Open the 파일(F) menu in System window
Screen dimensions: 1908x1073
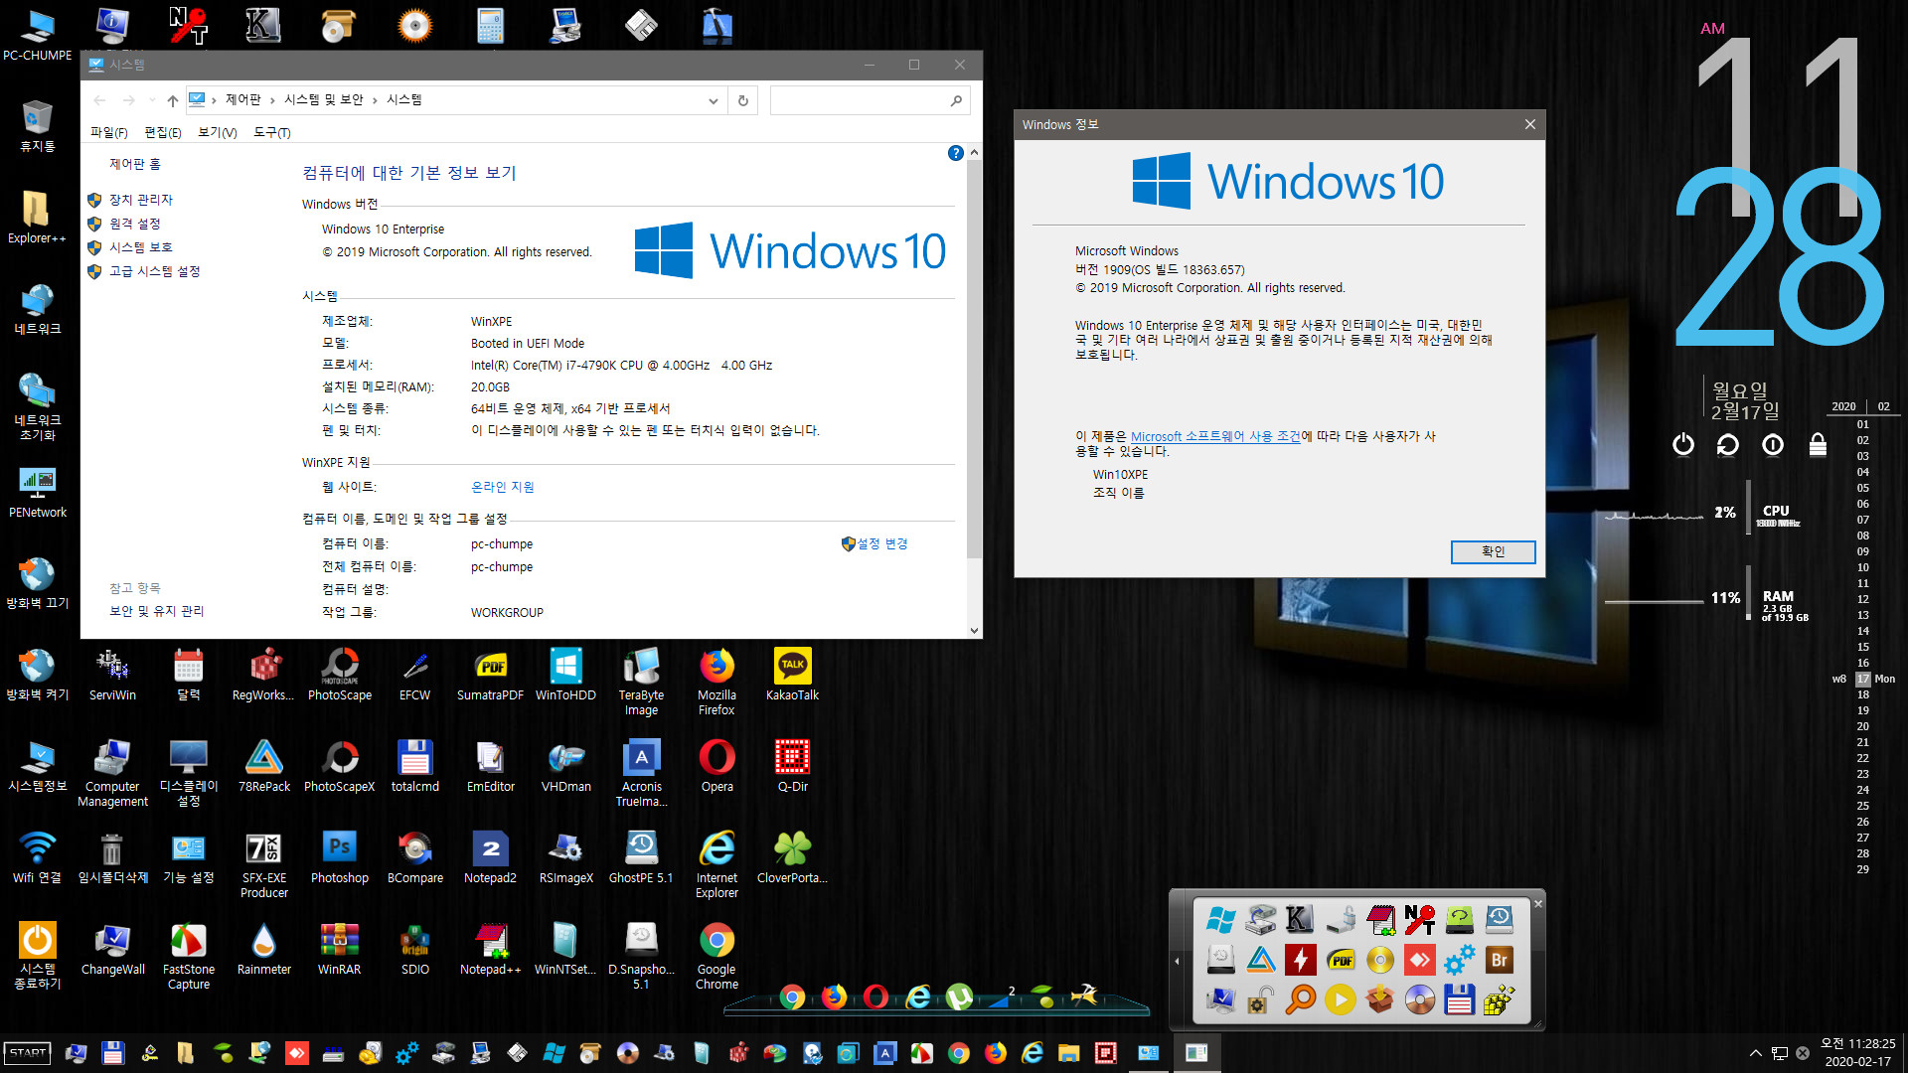coord(108,132)
